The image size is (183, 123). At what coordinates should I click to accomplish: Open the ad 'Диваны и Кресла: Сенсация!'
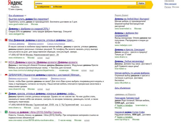pos(130,50)
